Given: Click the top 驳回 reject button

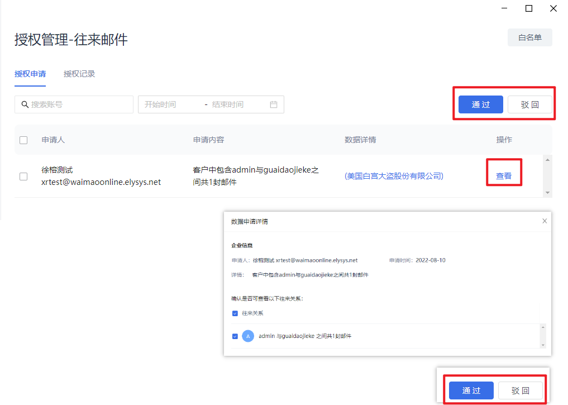Looking at the screenshot, I should tap(529, 104).
